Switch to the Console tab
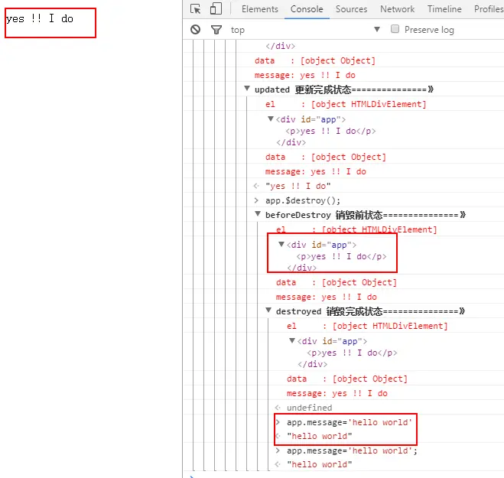 tap(307, 9)
